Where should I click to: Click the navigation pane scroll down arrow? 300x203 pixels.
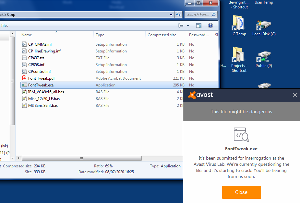click(12, 158)
